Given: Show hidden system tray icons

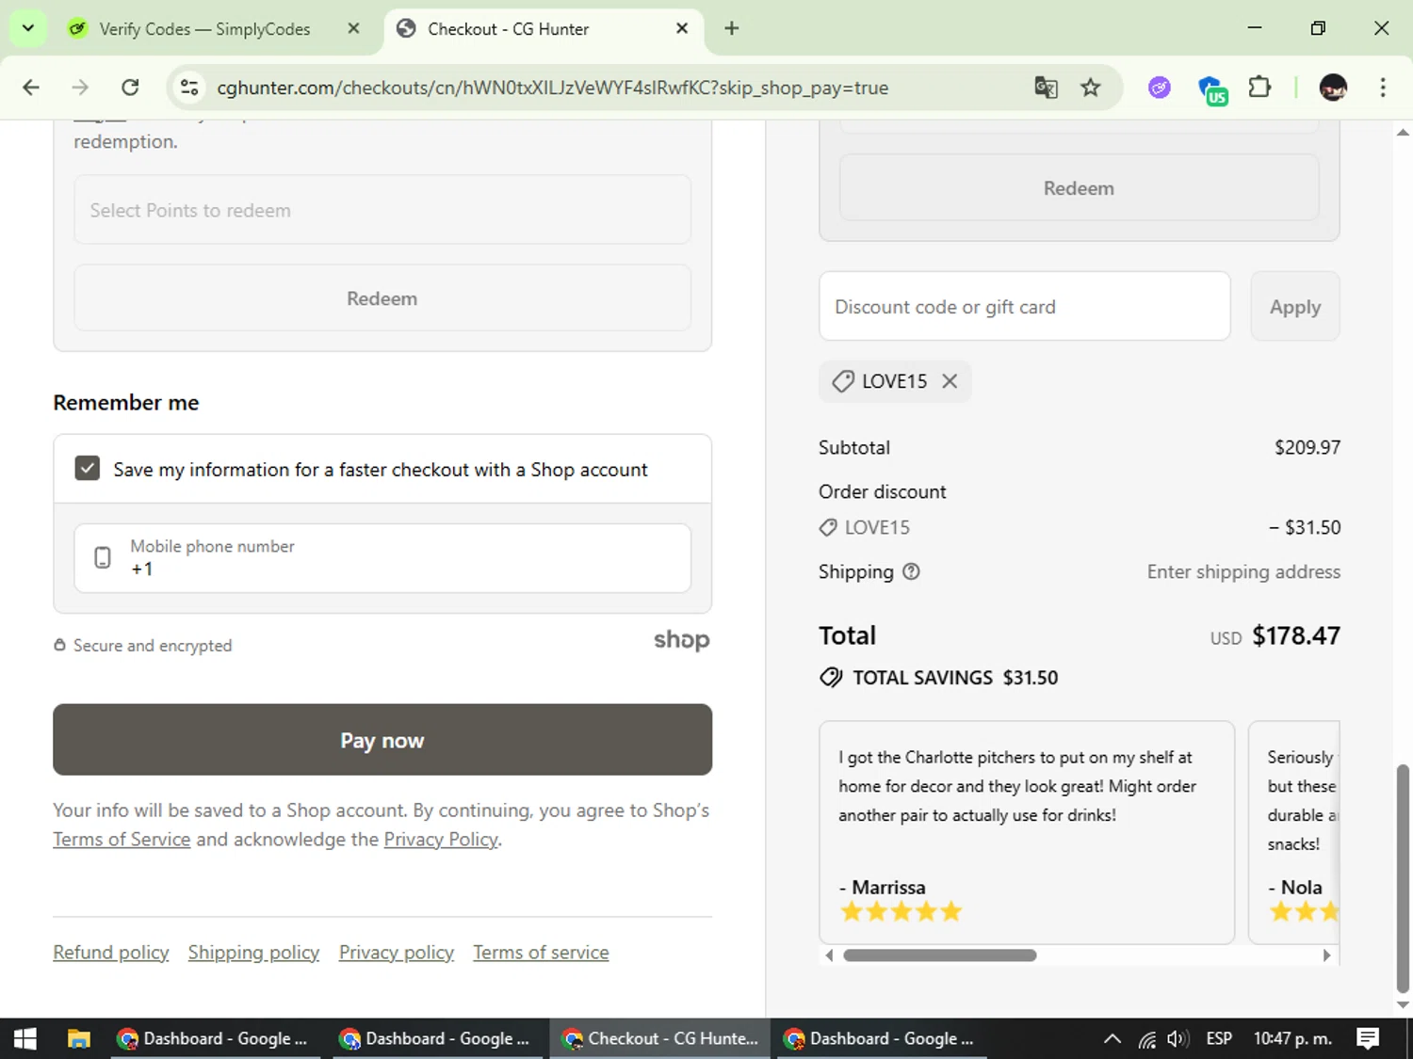Looking at the screenshot, I should coord(1113,1038).
